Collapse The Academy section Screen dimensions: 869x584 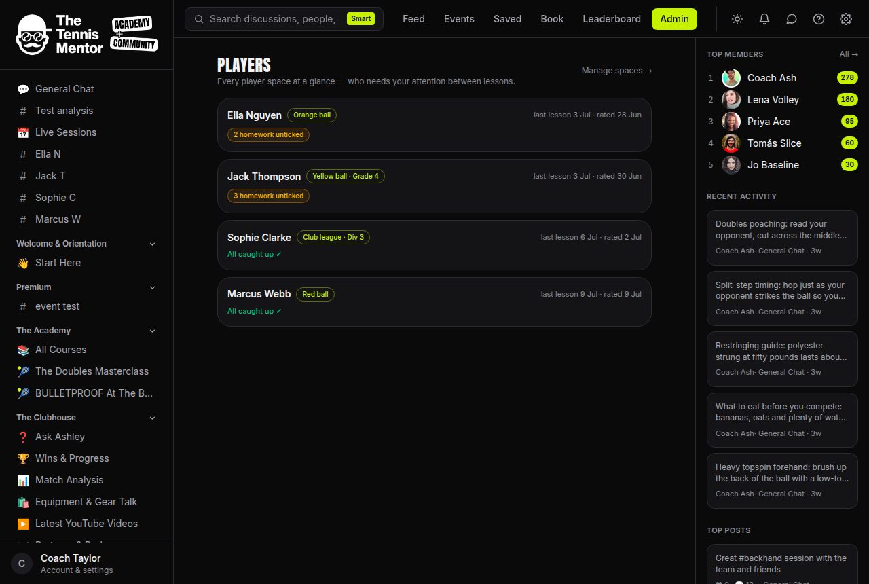(x=152, y=331)
